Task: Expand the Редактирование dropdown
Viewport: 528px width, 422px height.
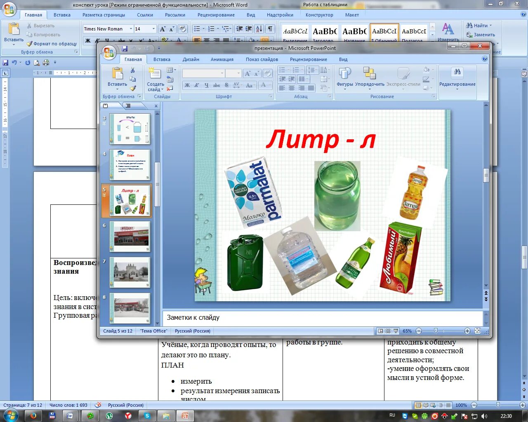Action: pos(457,89)
